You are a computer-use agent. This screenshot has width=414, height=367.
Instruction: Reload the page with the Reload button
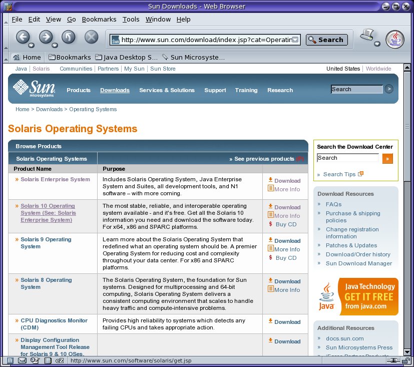(69, 37)
